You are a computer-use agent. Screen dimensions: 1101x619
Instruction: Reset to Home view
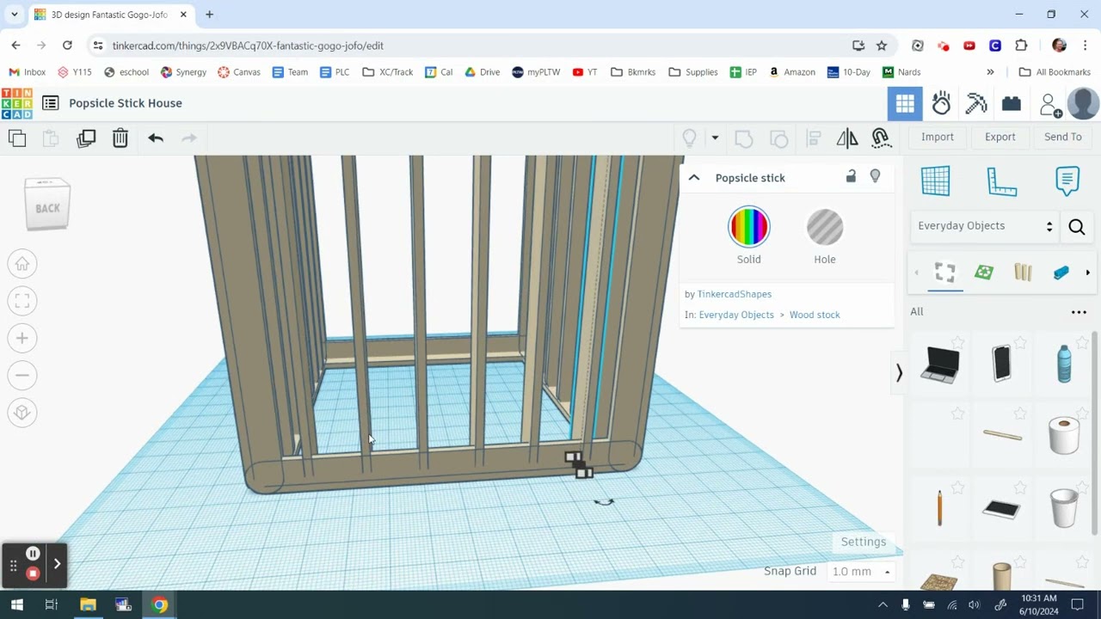(x=22, y=264)
